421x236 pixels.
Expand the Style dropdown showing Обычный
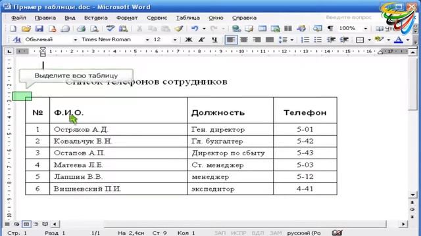coord(76,39)
